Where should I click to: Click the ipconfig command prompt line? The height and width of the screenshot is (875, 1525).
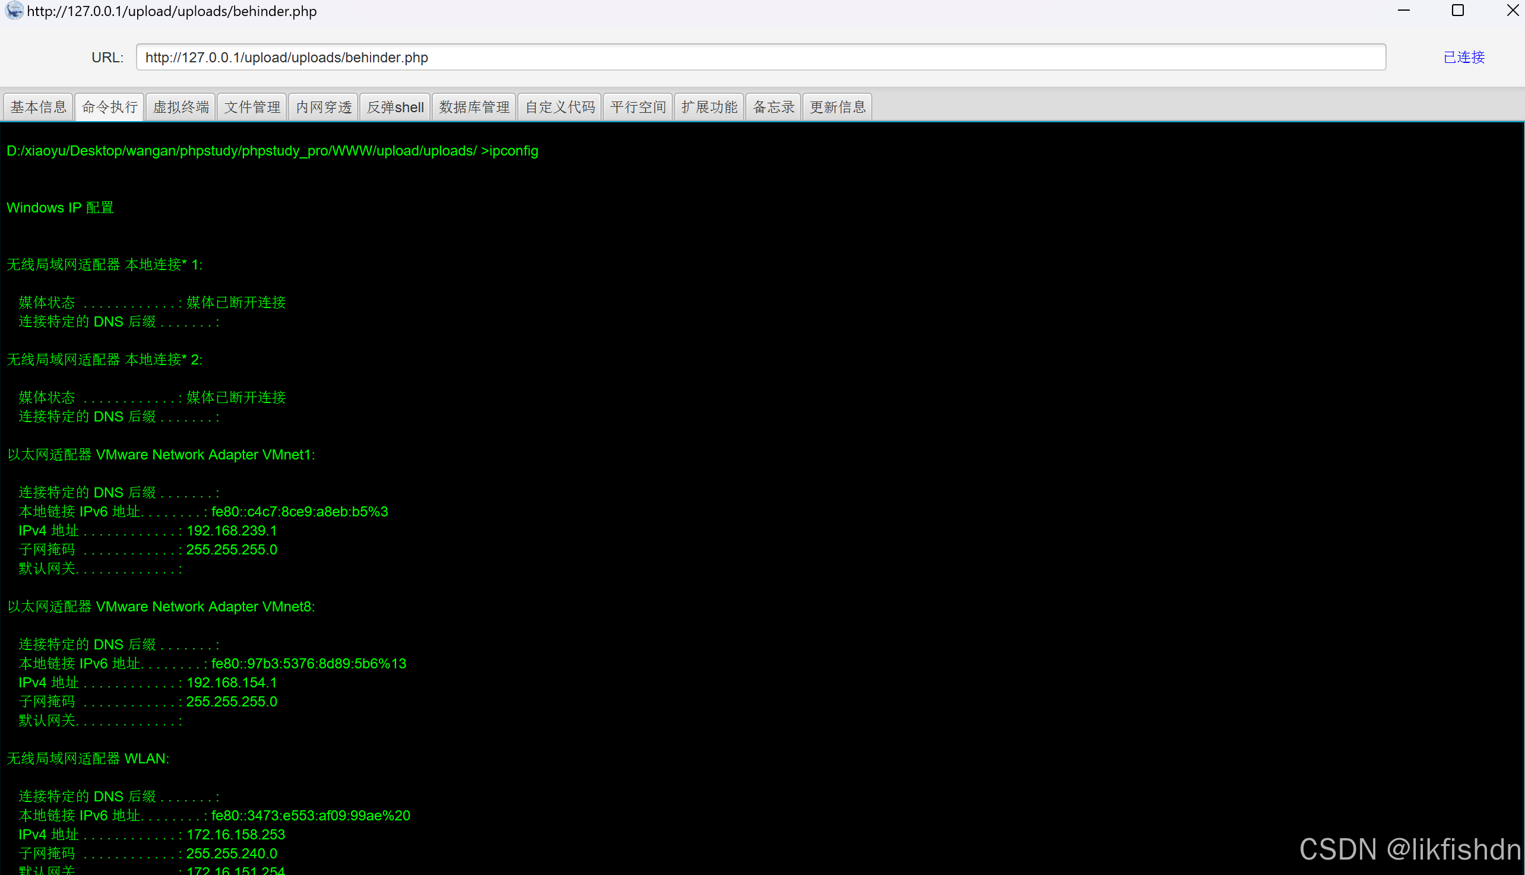(273, 151)
